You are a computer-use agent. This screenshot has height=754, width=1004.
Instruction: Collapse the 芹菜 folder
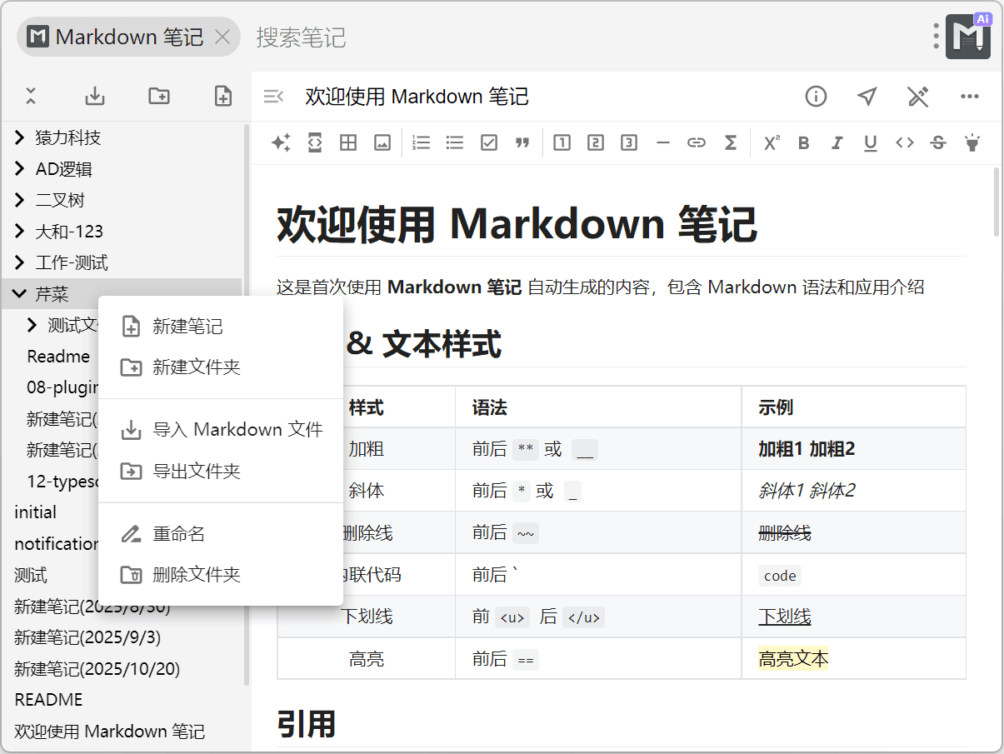pos(20,294)
